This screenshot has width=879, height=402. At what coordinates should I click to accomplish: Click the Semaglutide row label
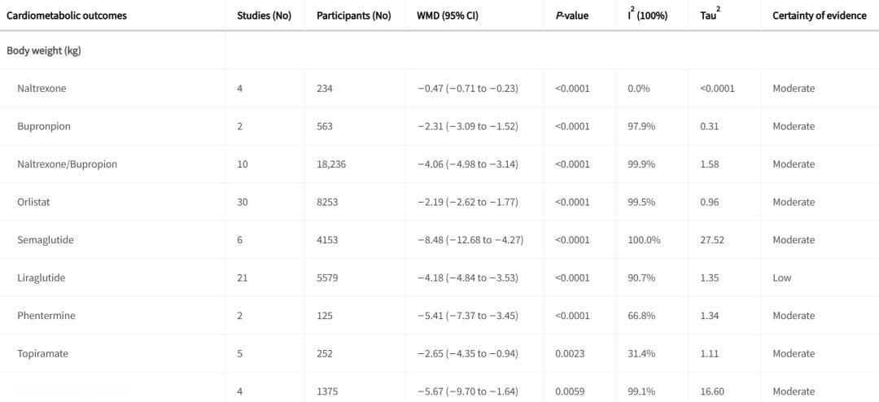tap(46, 240)
